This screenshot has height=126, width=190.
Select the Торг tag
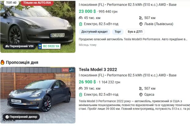pyautogui.click(x=118, y=32)
